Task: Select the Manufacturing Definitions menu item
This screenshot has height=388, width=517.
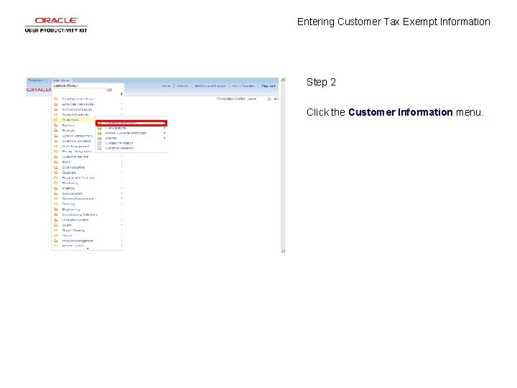Action: pyautogui.click(x=80, y=215)
